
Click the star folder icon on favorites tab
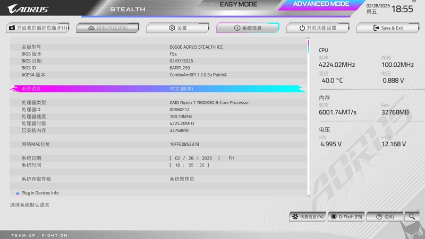pos(12,28)
